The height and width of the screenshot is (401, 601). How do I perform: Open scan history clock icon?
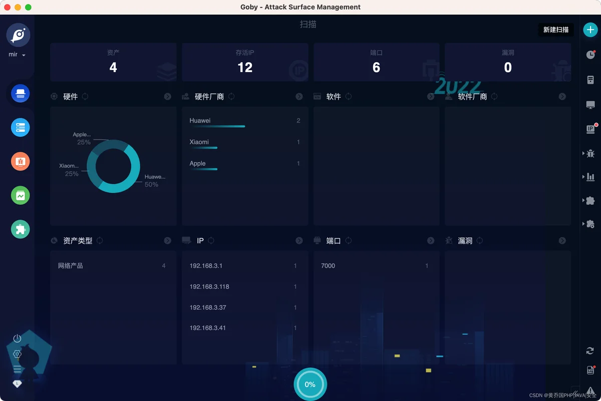[590, 55]
